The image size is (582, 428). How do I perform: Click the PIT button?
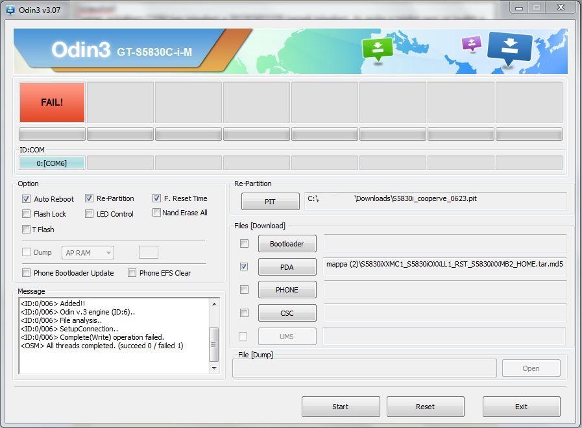click(270, 202)
